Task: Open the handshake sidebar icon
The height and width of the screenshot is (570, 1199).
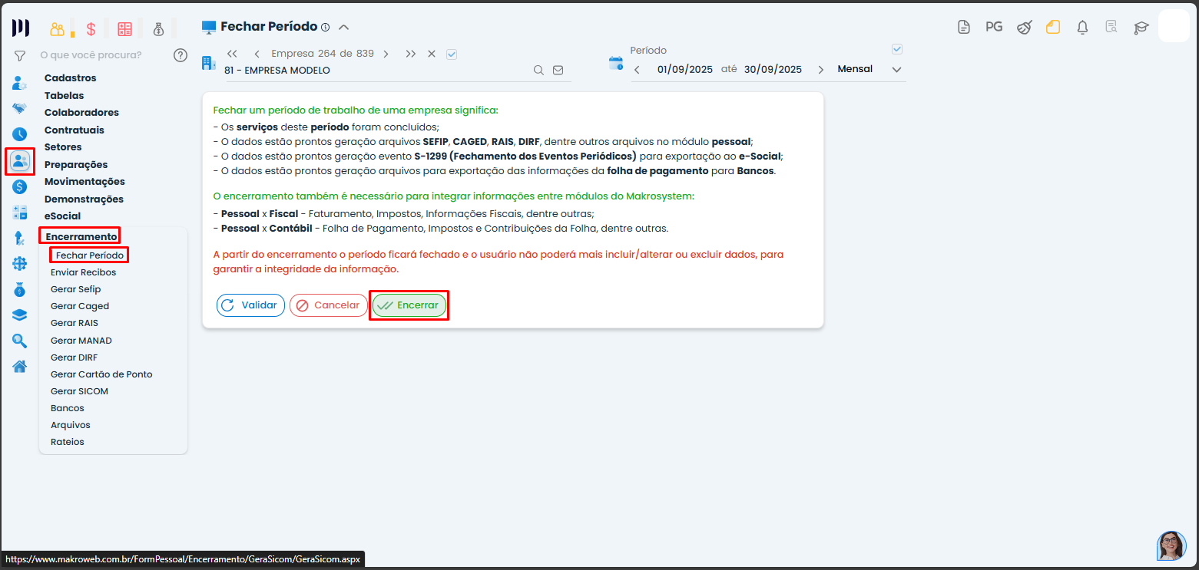Action: tap(20, 109)
